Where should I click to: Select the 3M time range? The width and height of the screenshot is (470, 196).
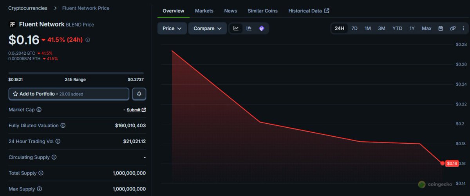381,29
